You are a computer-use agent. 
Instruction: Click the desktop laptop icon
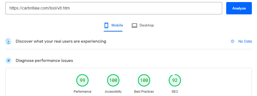[134, 26]
